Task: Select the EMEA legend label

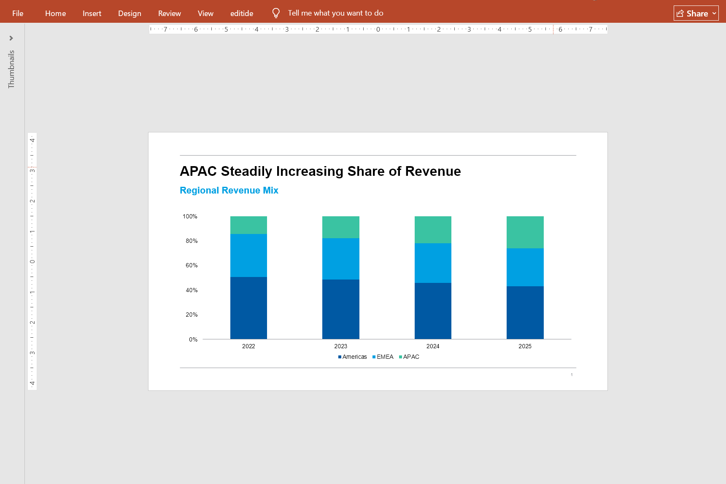Action: pos(385,357)
